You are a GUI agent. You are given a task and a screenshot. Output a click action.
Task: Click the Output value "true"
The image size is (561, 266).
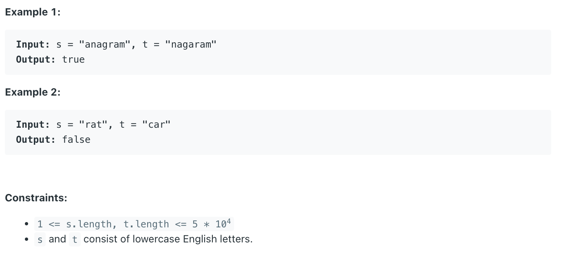73,59
